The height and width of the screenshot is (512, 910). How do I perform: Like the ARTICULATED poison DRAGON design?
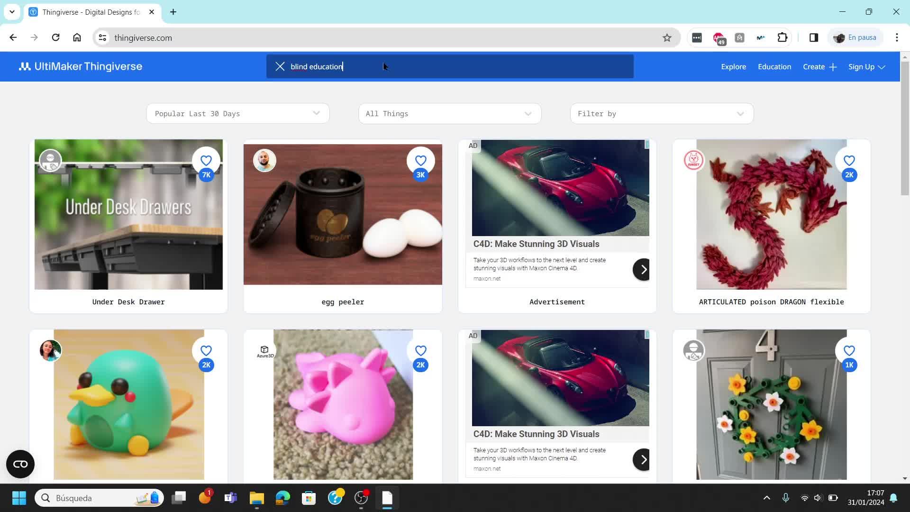tap(849, 161)
